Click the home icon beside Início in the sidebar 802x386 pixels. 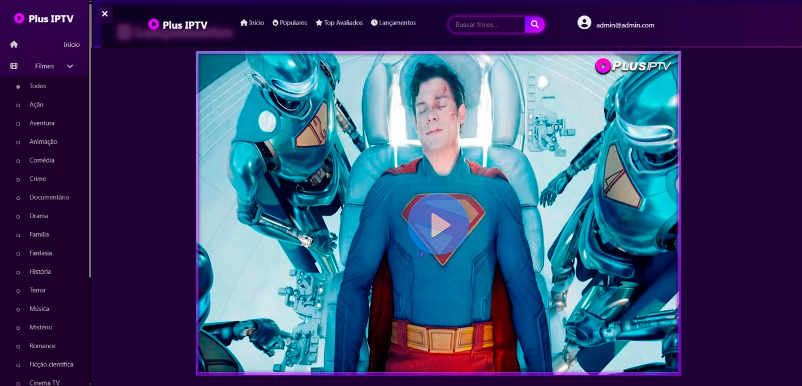[x=14, y=45]
